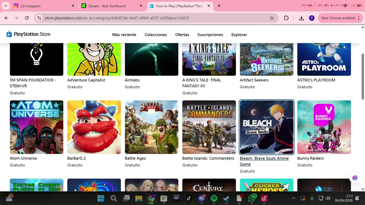The height and width of the screenshot is (205, 365).
Task: Open Artifact Seekers game link
Action: click(254, 80)
